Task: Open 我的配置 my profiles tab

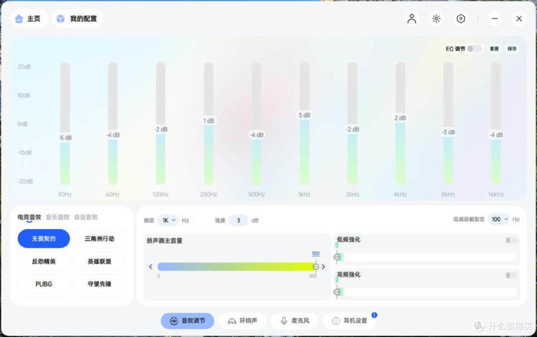Action: tap(77, 18)
